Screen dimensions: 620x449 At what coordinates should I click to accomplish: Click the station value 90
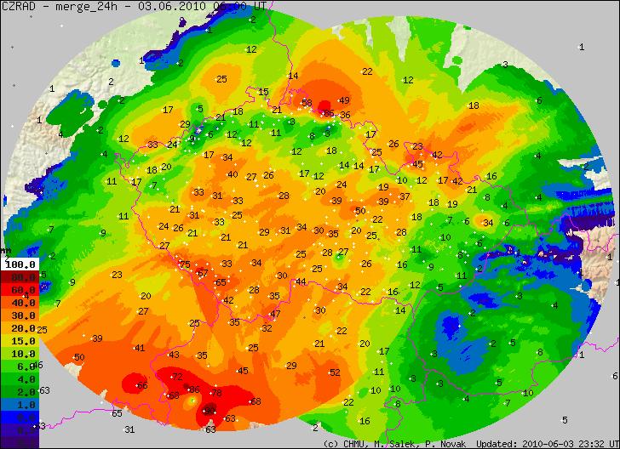coord(210,410)
